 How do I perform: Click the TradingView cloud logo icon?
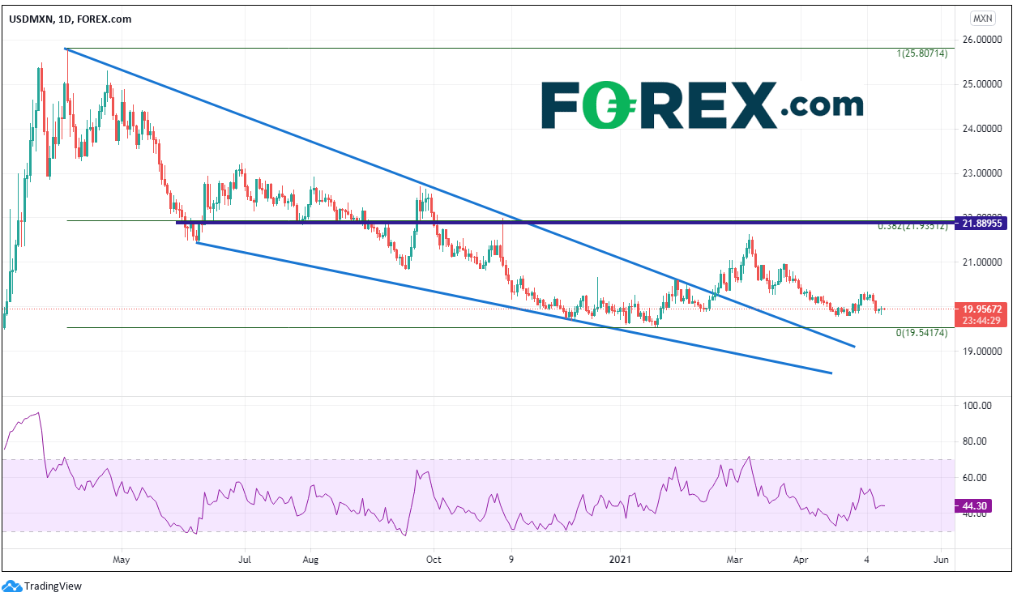point(12,586)
